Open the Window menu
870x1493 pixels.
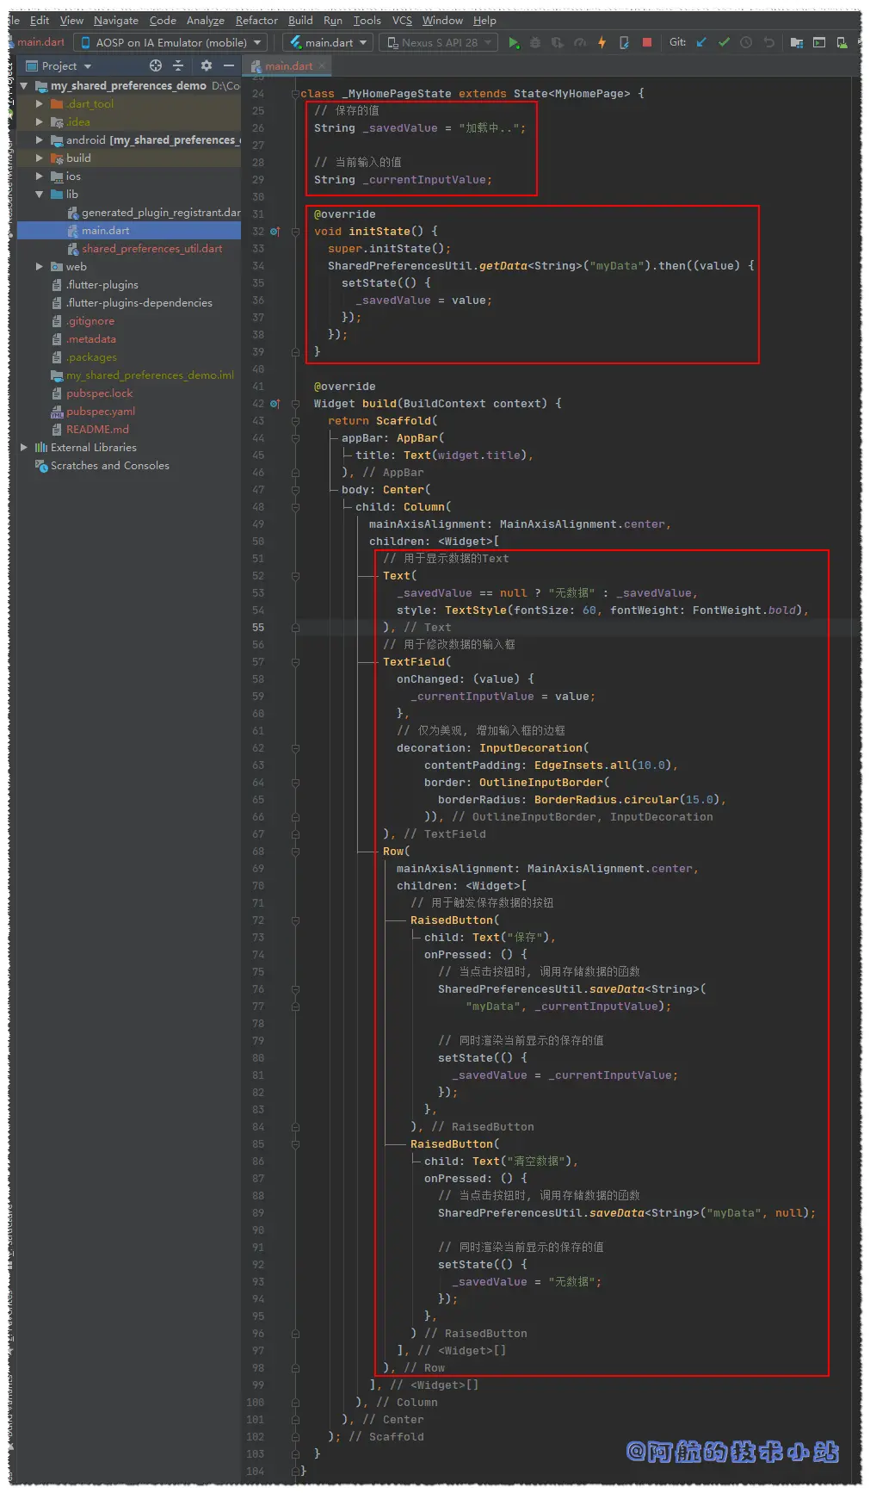pos(442,21)
